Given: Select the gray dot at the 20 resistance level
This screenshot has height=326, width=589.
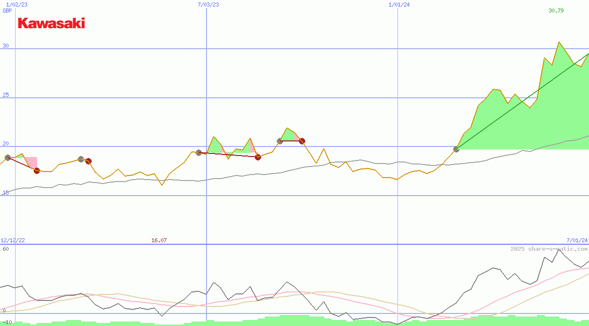Looking at the screenshot, I should [279, 140].
